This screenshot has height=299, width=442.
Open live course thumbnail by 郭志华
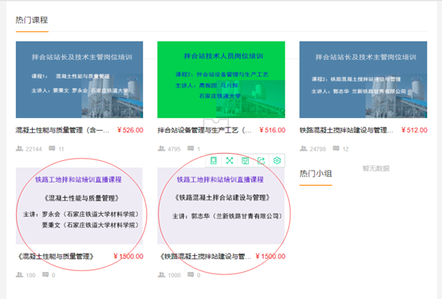pyautogui.click(x=221, y=206)
